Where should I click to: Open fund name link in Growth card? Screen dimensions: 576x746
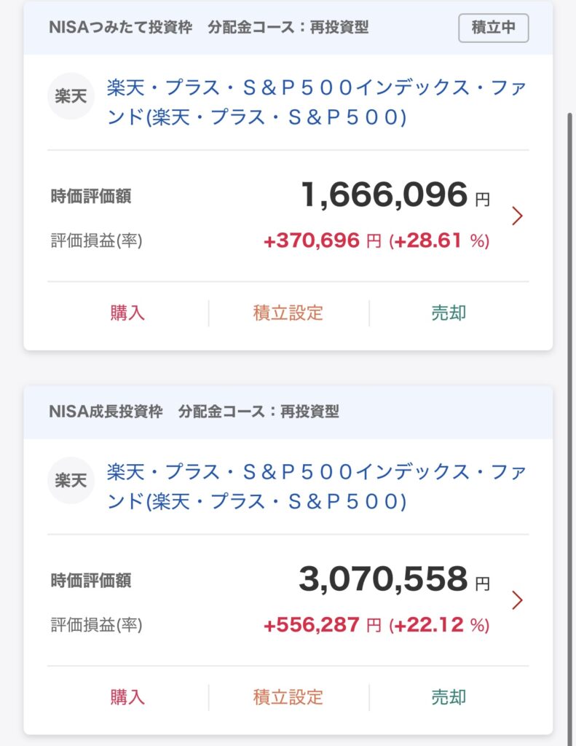[316, 487]
